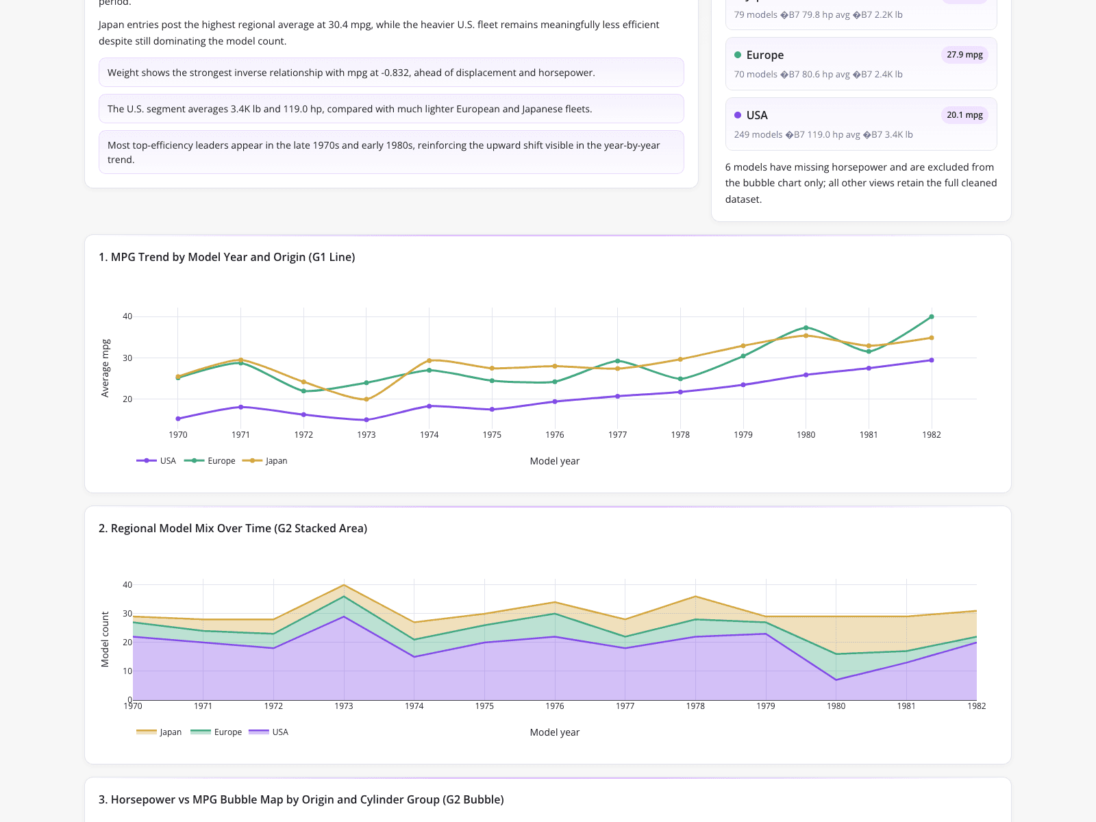Click the 27.9 mpg badge
Image resolution: width=1096 pixels, height=822 pixels.
pyautogui.click(x=964, y=55)
